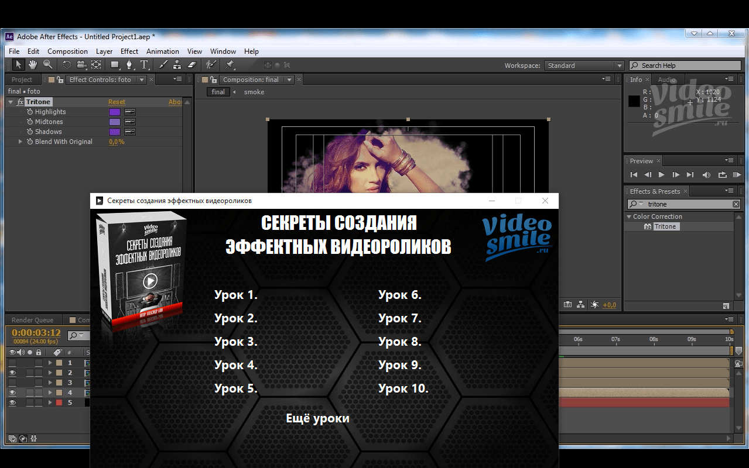Select the Zoom magnifier tool
Image resolution: width=749 pixels, height=468 pixels.
coord(48,65)
